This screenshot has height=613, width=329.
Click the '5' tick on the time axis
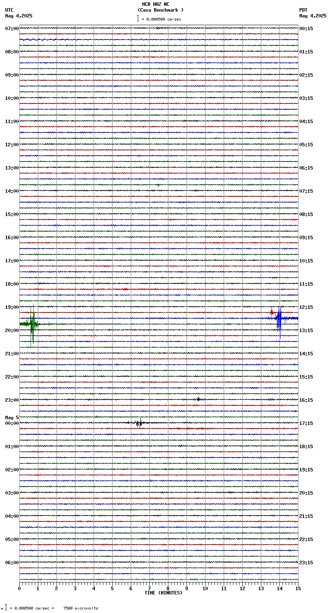click(112, 589)
